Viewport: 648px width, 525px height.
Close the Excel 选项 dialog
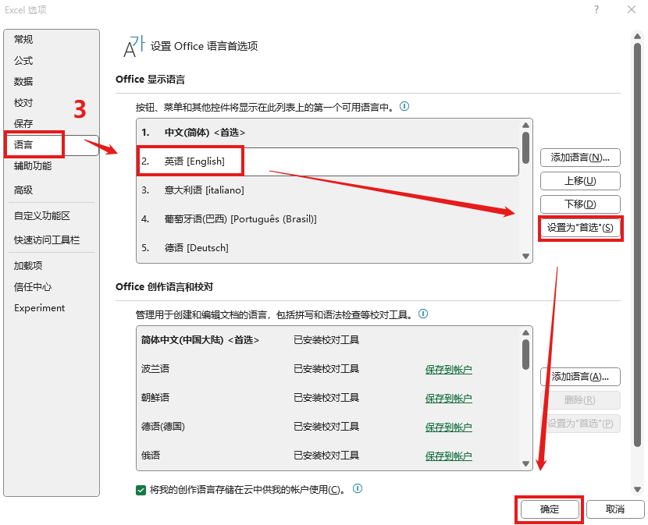pos(631,9)
